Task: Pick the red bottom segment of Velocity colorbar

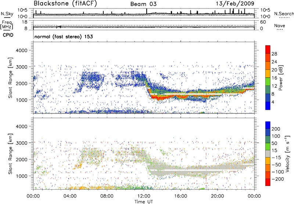Action: [268, 182]
